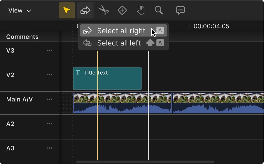Image resolution: width=264 pixels, height=164 pixels.
Task: Click the horizontal timeline scrollbar
Action: click(145, 162)
